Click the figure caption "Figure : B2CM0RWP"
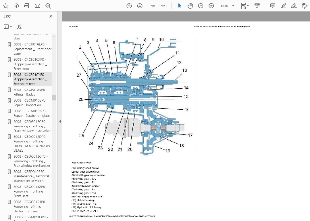The height and width of the screenshot is (221, 310). (82, 163)
